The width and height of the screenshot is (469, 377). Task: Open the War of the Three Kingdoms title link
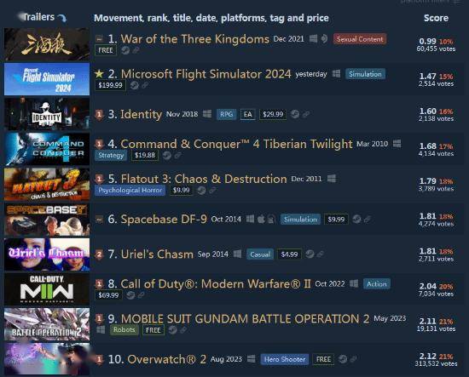pos(195,39)
